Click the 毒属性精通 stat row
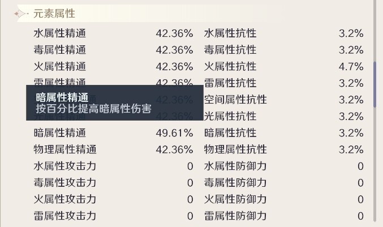Viewport: 383px width, 227px height. tap(113, 50)
